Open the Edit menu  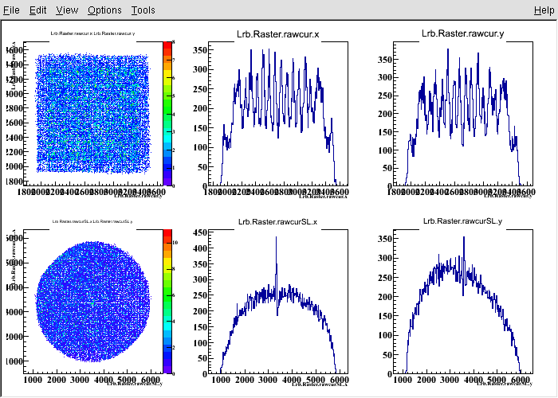(37, 10)
